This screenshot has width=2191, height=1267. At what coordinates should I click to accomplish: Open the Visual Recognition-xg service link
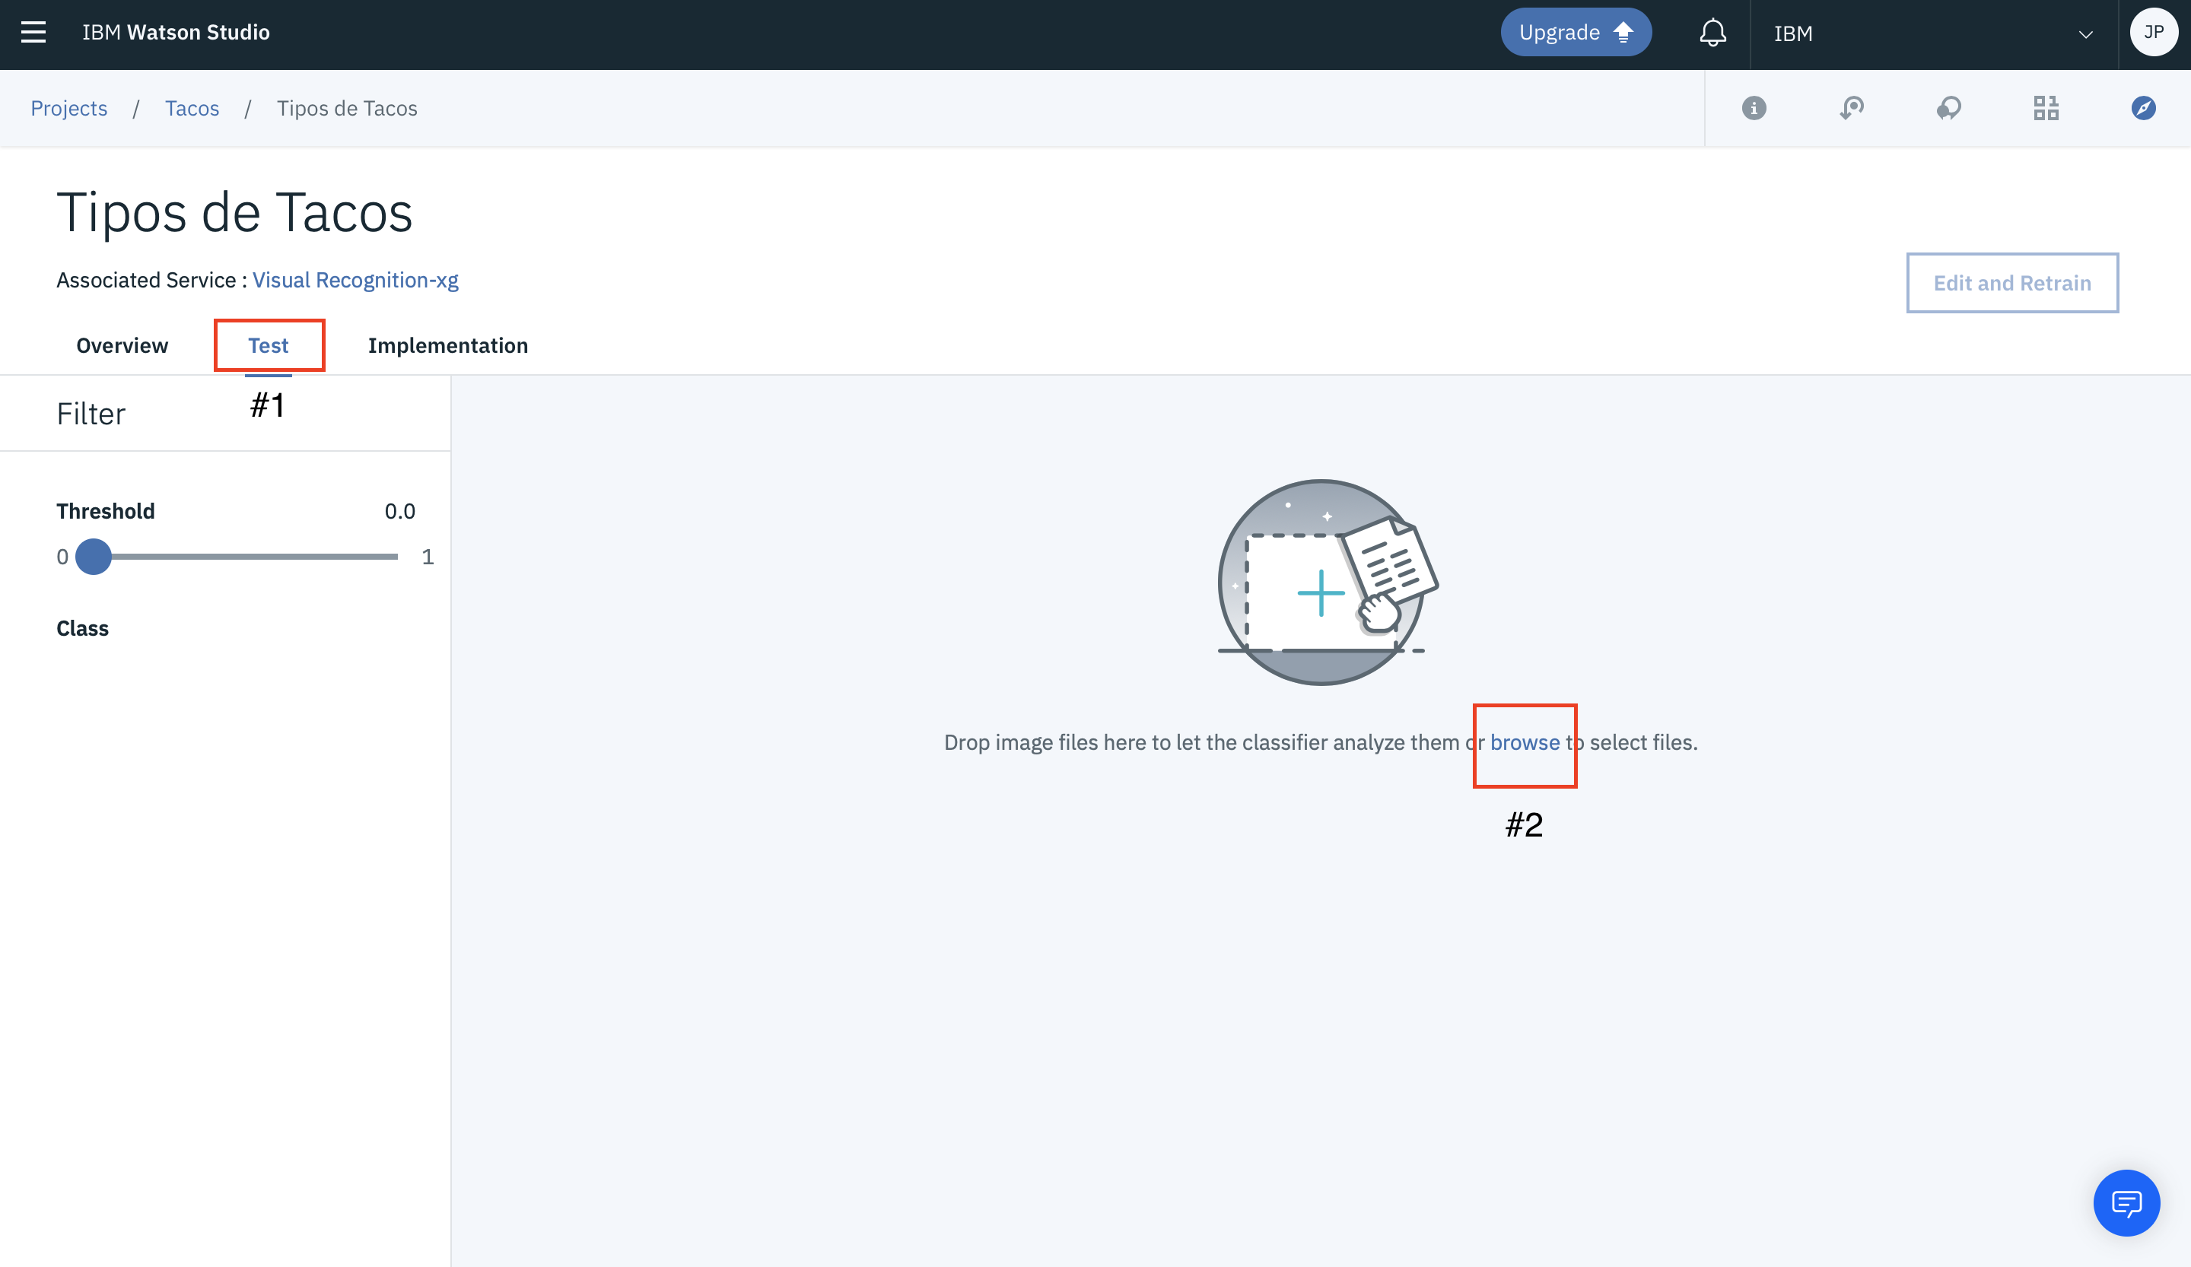pyautogui.click(x=355, y=280)
